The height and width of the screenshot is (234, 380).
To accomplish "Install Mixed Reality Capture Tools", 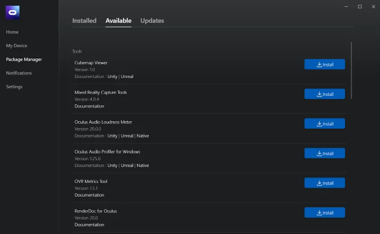I will 325,94.
